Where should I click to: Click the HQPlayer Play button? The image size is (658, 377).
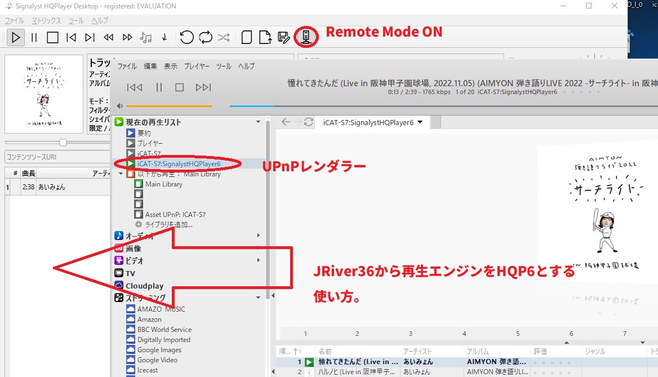[16, 37]
